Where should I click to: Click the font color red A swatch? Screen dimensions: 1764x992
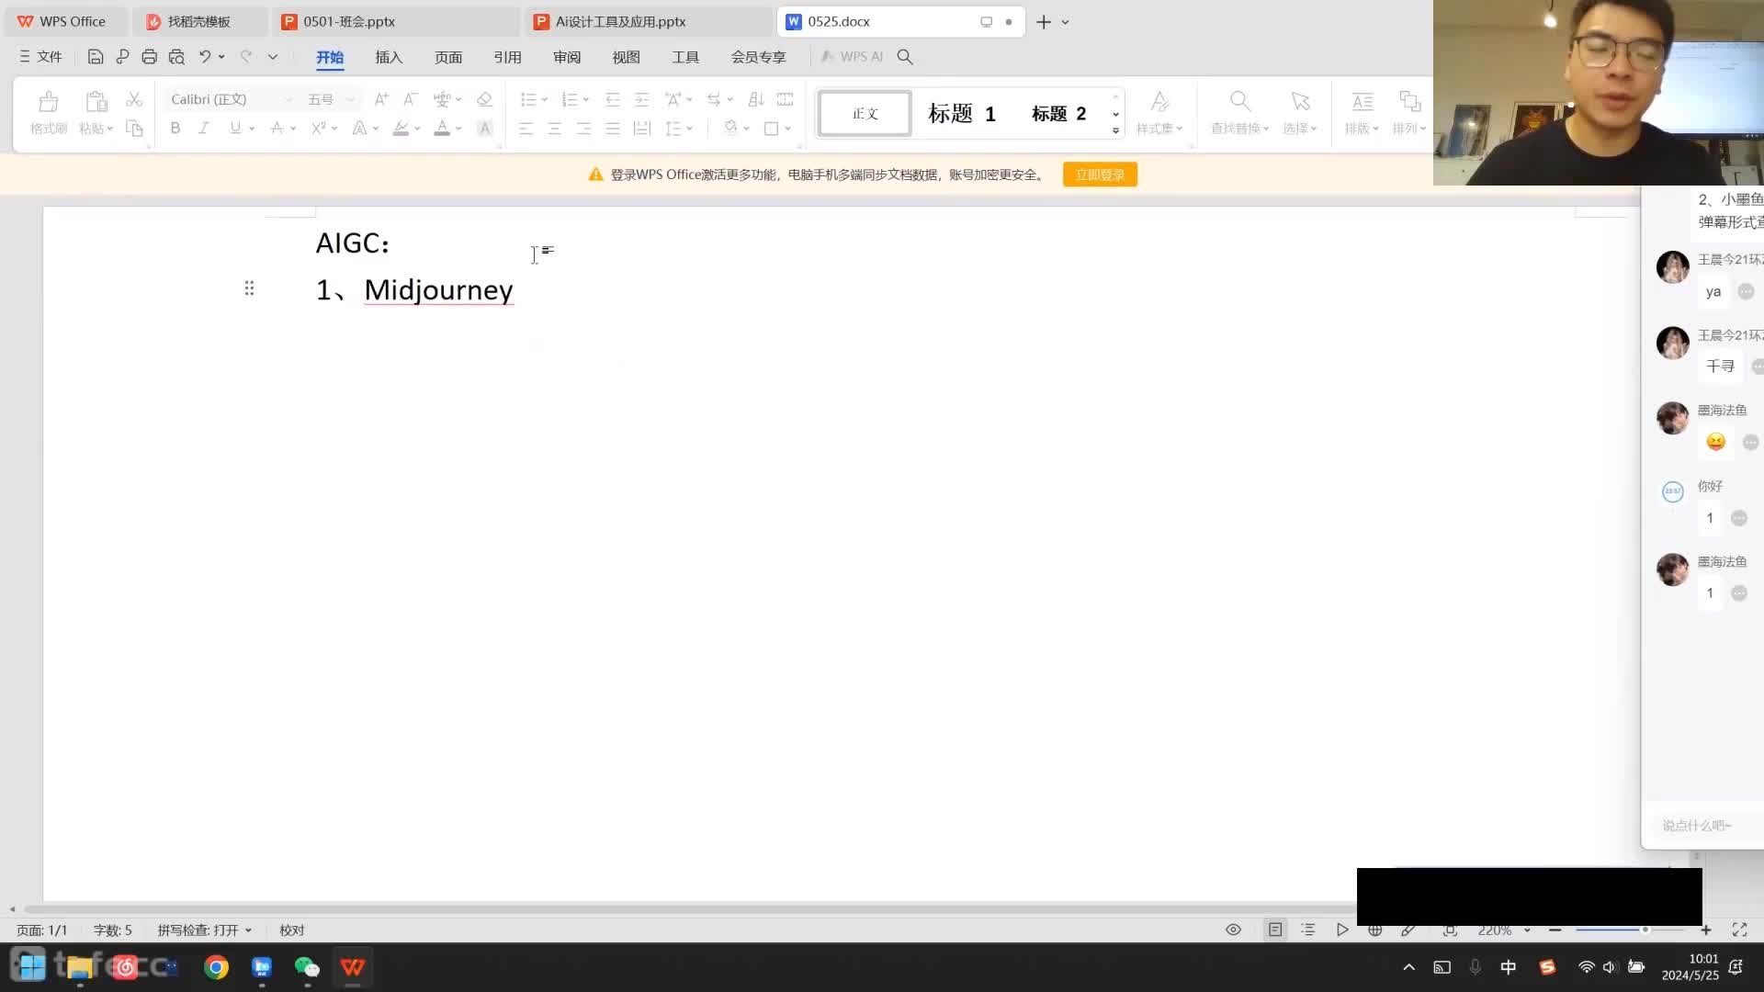click(x=442, y=129)
